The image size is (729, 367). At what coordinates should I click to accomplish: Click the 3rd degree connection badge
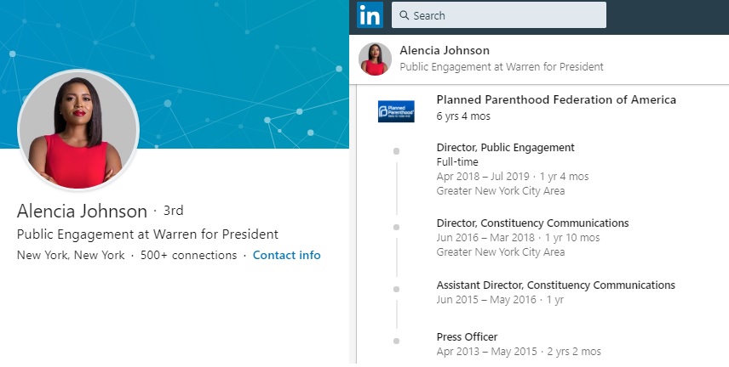[173, 211]
